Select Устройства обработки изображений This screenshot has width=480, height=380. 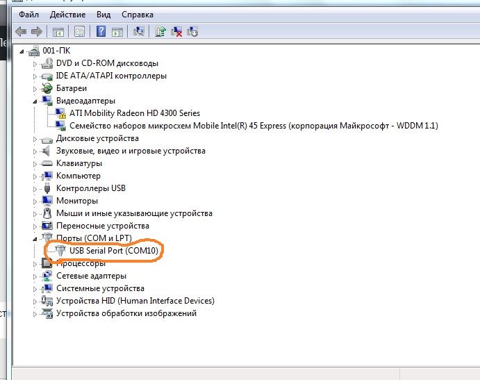126,313
